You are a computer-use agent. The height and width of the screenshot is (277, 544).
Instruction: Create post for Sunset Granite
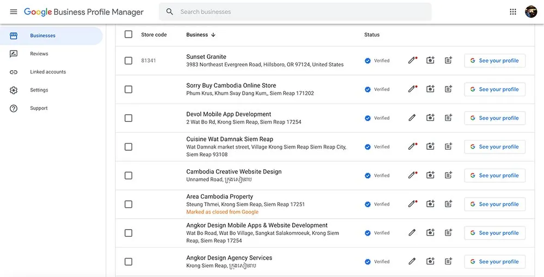448,60
